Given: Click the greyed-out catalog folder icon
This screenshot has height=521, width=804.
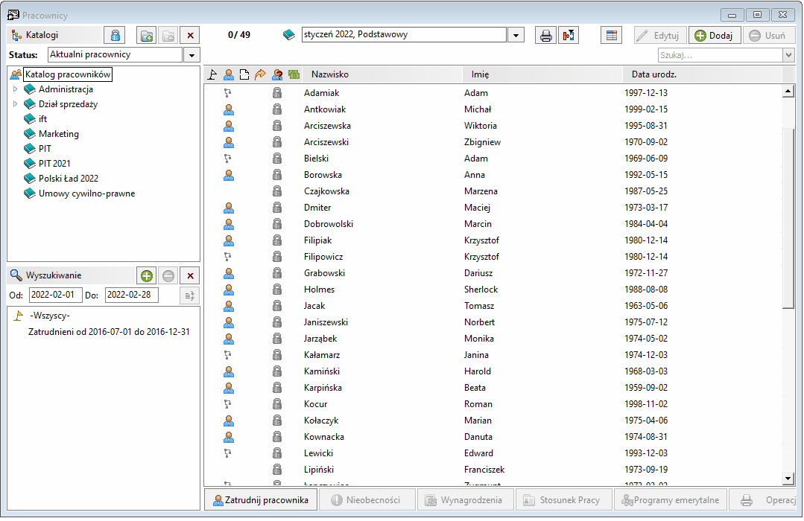Looking at the screenshot, I should pyautogui.click(x=168, y=35).
